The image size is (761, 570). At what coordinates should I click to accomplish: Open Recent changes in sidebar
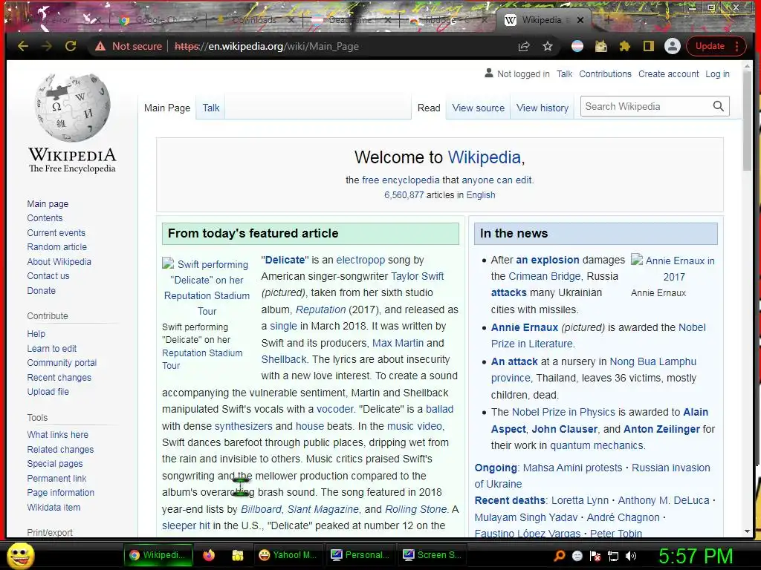pyautogui.click(x=59, y=377)
